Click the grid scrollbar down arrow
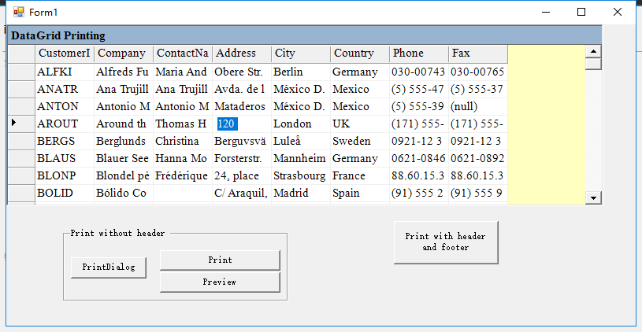The width and height of the screenshot is (642, 332). coord(593,198)
